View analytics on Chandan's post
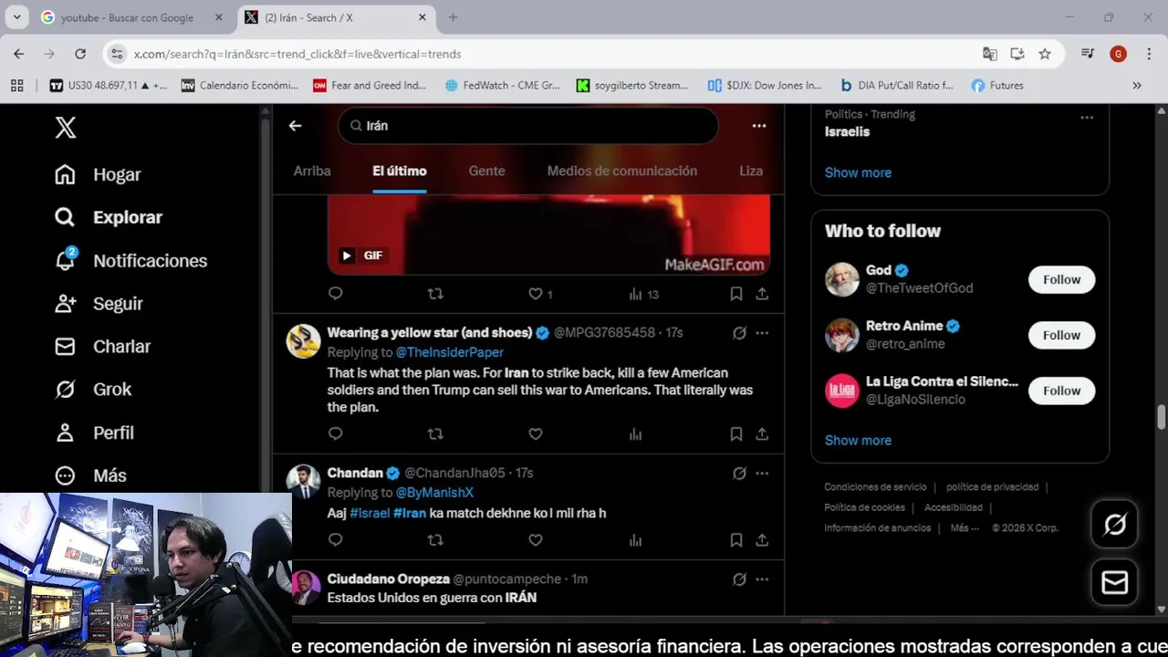The width and height of the screenshot is (1168, 657). pos(635,540)
